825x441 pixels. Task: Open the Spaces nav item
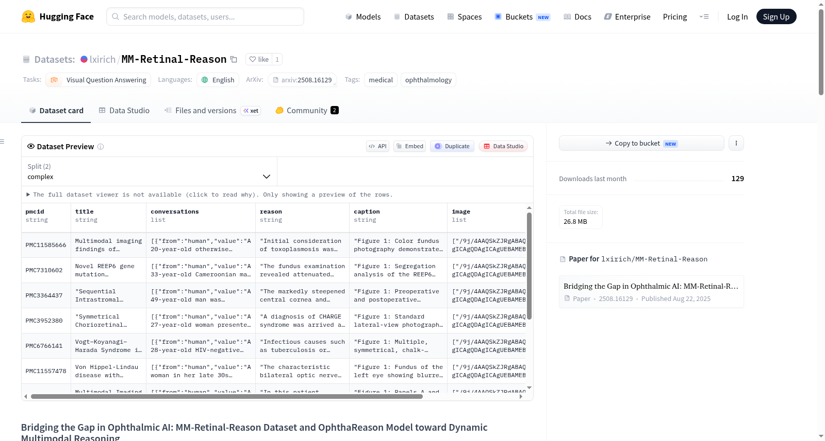pos(465,16)
